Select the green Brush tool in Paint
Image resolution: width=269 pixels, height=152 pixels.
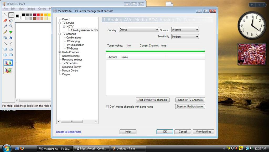[11, 32]
